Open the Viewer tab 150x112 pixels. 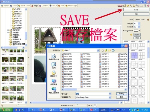pos(5,6)
